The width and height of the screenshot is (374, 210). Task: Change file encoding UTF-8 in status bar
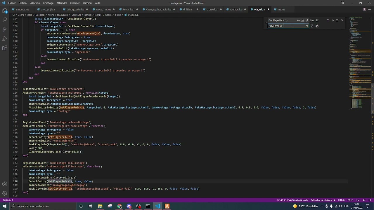pyautogui.click(x=341, y=200)
